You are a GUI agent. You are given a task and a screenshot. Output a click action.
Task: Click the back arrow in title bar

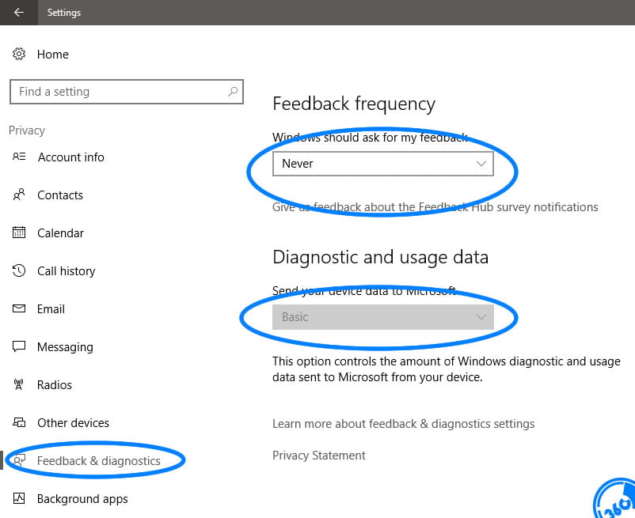pyautogui.click(x=19, y=13)
